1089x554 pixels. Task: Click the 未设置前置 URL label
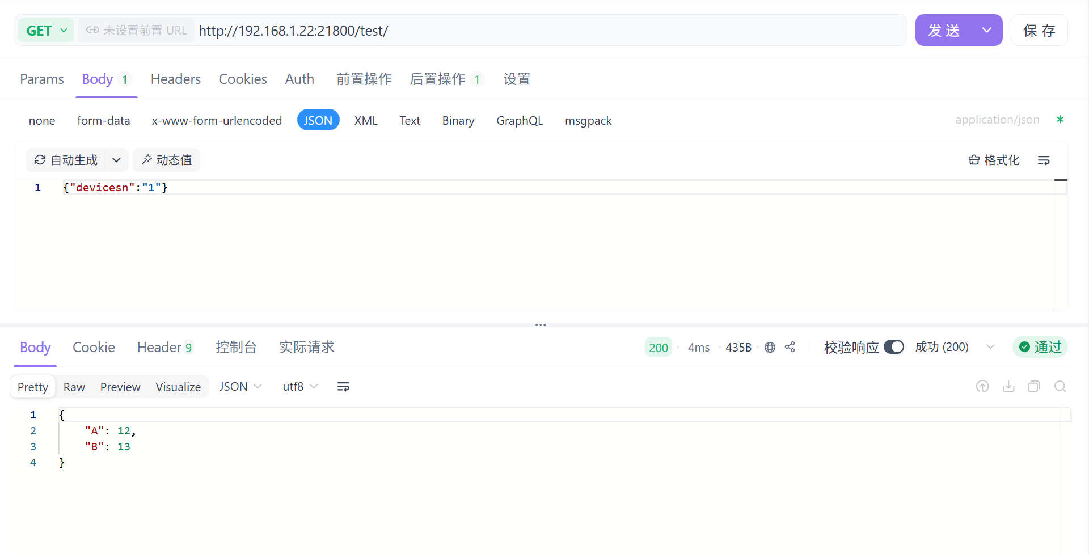pos(136,31)
